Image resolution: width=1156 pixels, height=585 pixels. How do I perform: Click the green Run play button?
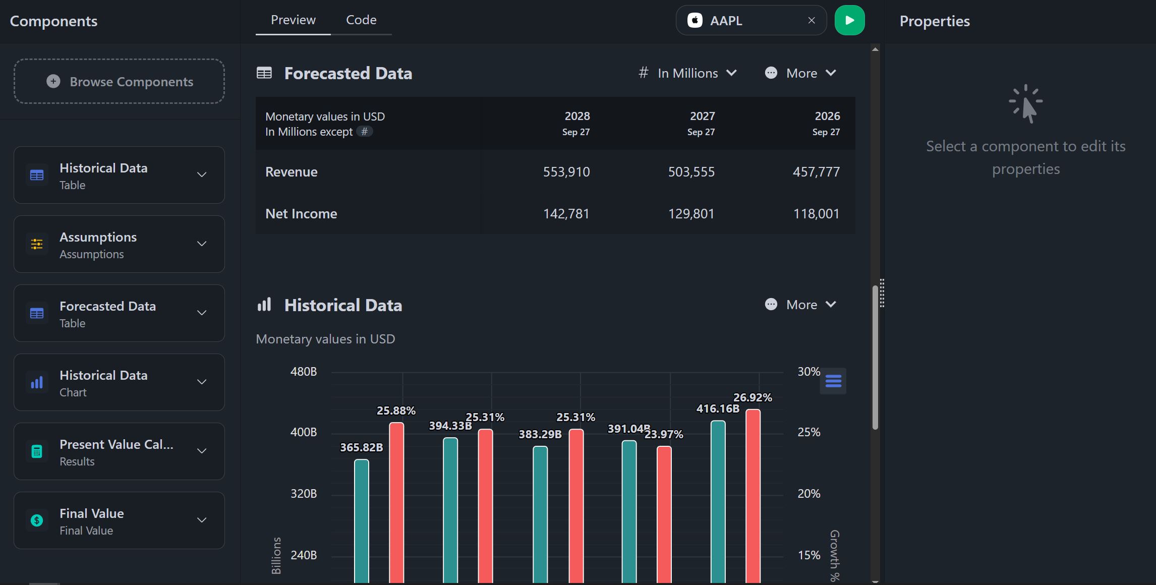point(849,21)
